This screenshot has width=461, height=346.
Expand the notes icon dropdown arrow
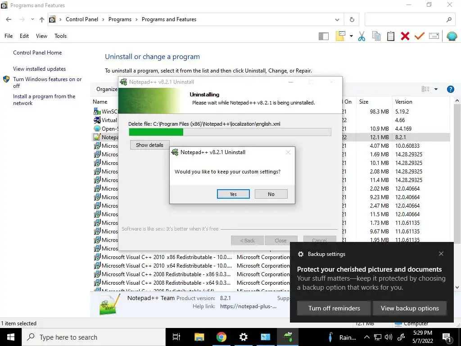pos(351,36)
